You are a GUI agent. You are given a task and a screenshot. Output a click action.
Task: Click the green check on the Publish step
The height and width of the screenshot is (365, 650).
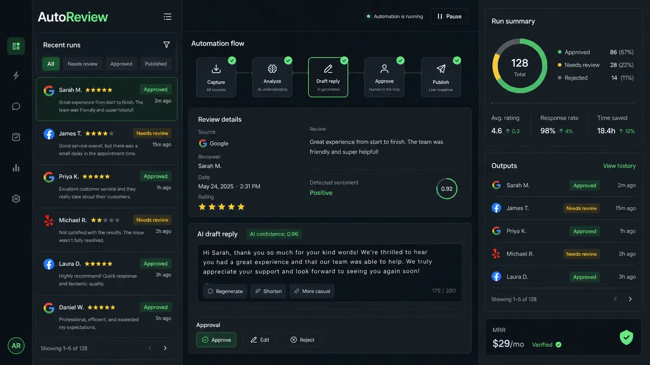tap(457, 61)
